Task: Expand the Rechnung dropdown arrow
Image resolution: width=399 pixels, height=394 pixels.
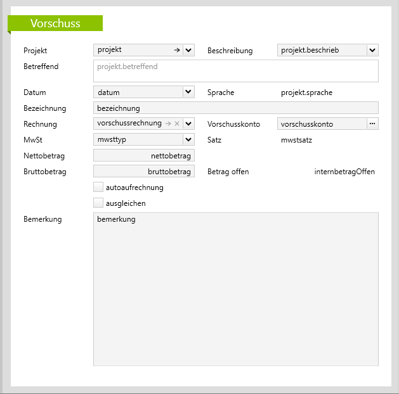Action: pyautogui.click(x=188, y=124)
